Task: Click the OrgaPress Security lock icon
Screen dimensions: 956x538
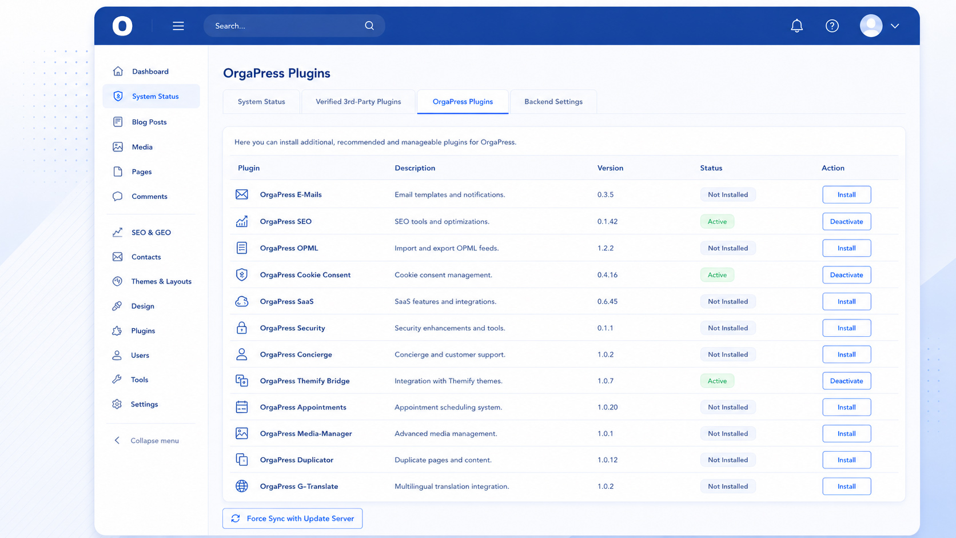Action: pos(242,328)
